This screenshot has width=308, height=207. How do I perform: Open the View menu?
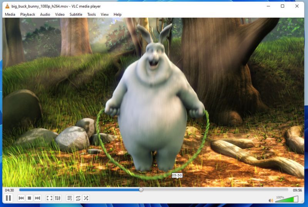pyautogui.click(x=104, y=14)
